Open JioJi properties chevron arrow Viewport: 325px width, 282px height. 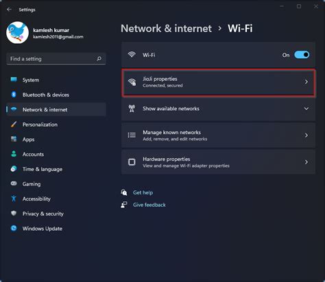306,81
